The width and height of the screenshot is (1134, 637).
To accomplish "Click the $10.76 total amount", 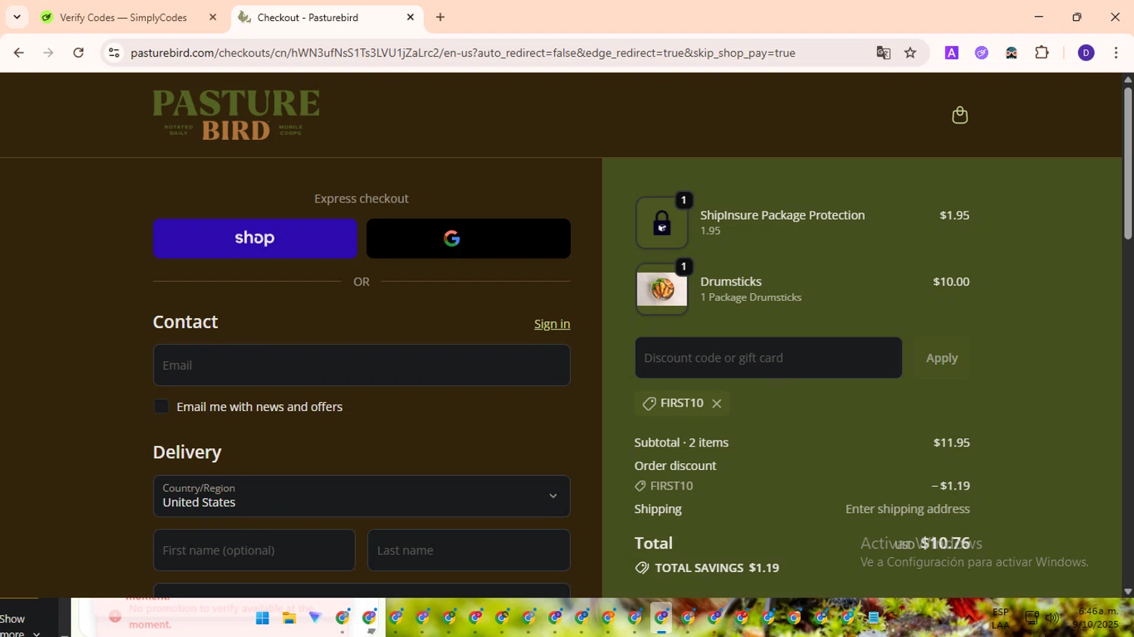I will click(x=945, y=543).
